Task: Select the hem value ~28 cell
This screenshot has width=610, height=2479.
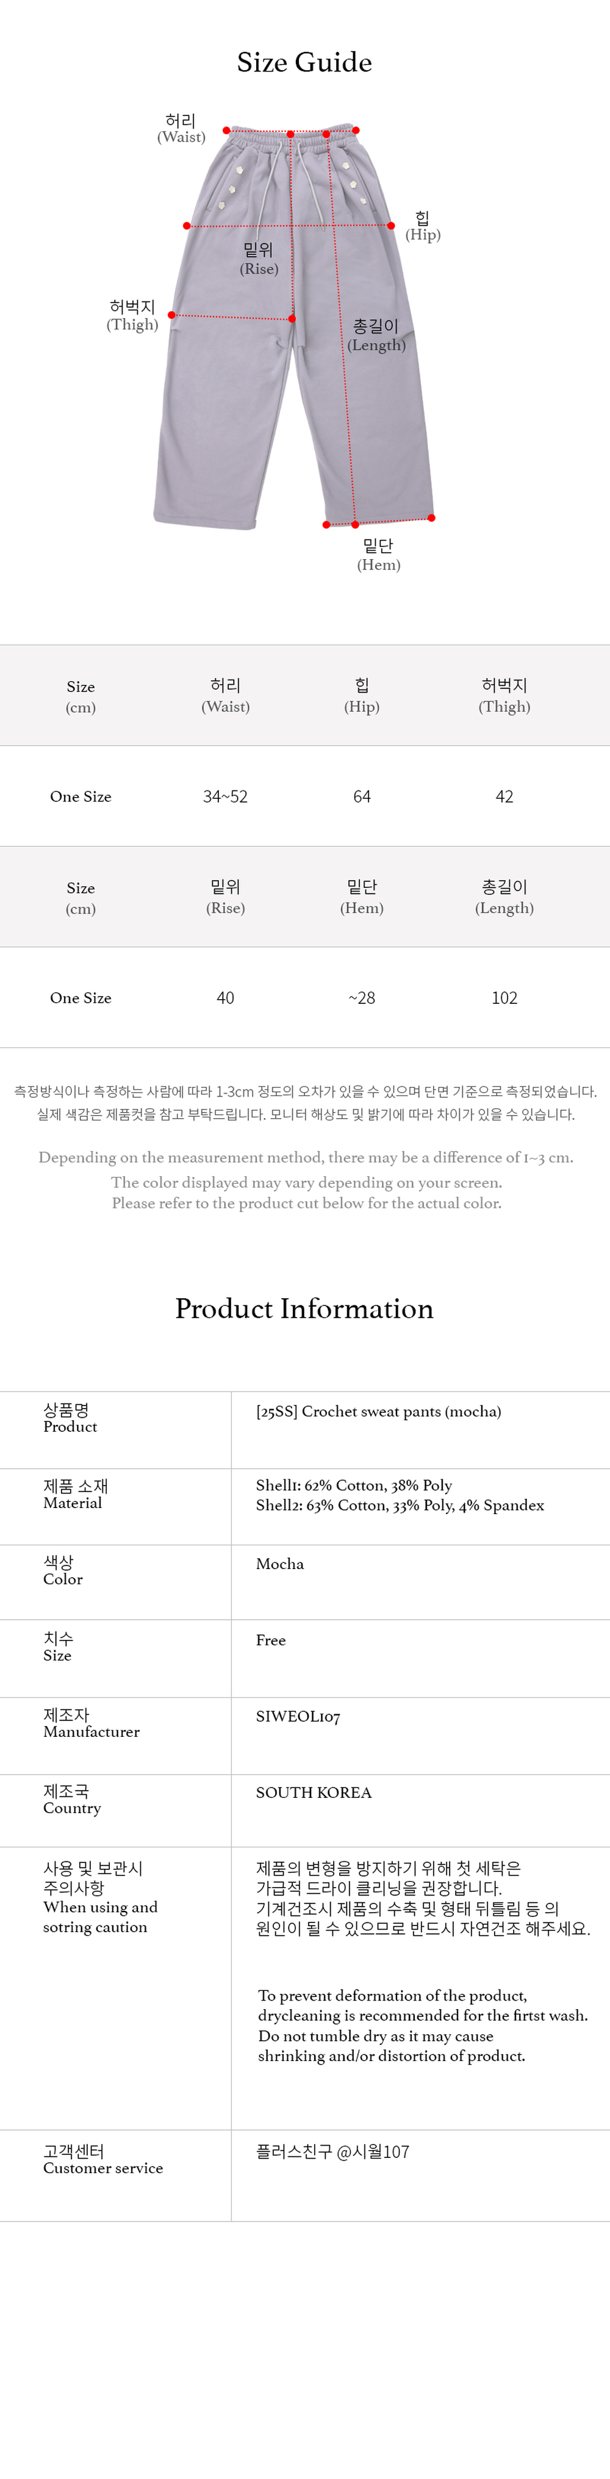Action: tap(362, 998)
